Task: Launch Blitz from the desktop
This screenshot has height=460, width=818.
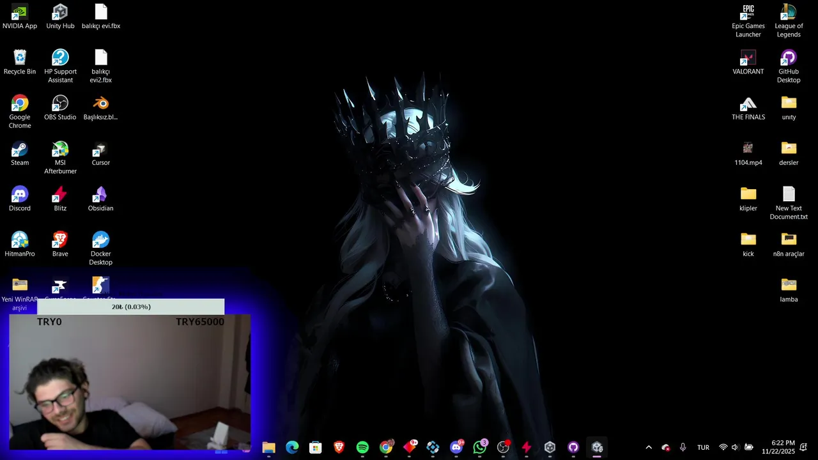Action: 60,199
